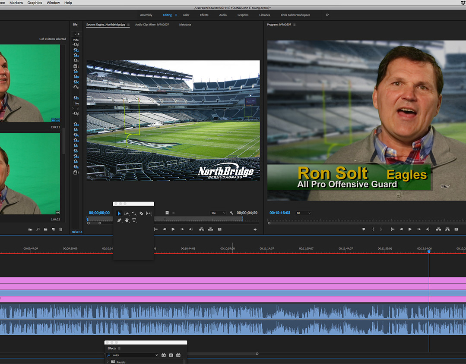Open Metadata tab
Viewport: 466px width, 364px height.
pyautogui.click(x=185, y=25)
